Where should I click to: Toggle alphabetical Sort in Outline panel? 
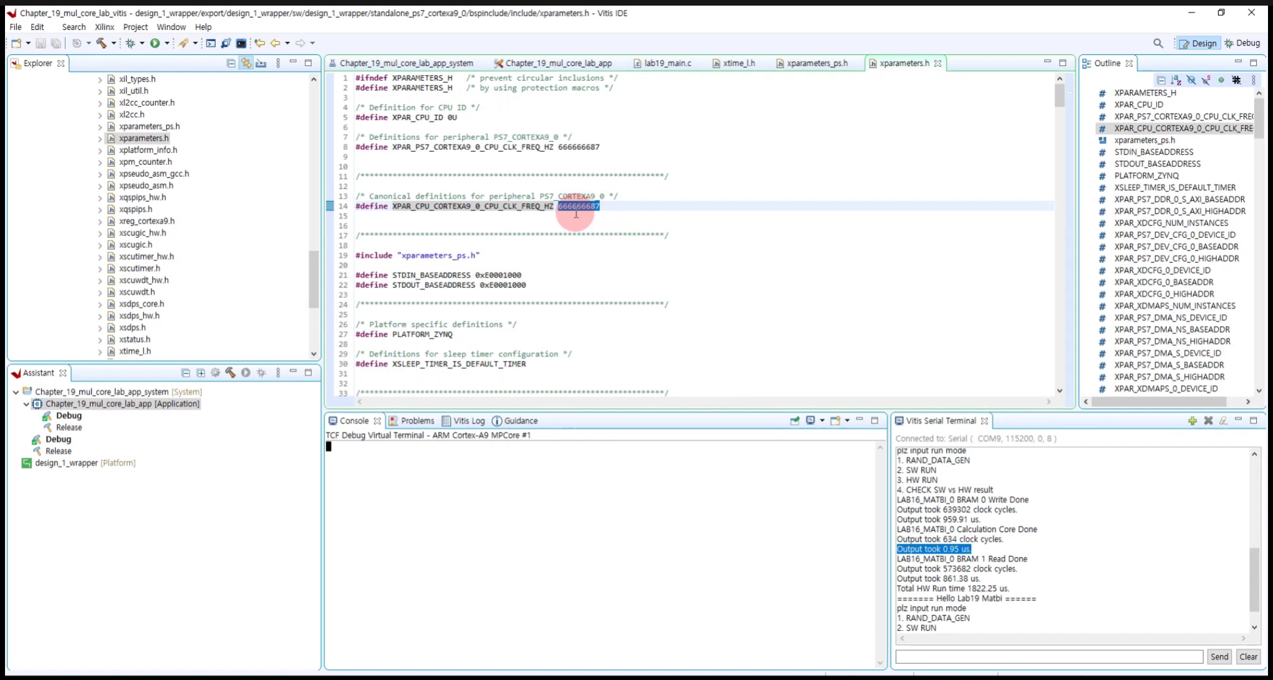[1176, 80]
